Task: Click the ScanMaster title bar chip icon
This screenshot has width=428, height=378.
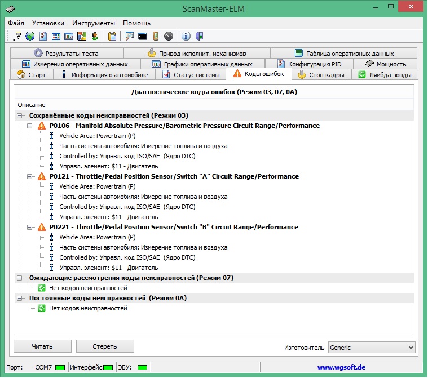Action: point(10,8)
